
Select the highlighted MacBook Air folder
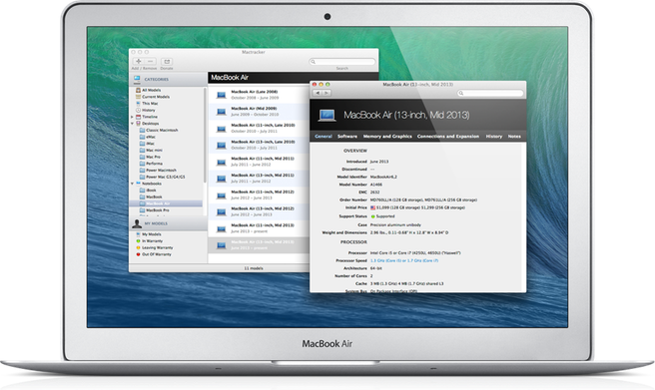pos(166,203)
